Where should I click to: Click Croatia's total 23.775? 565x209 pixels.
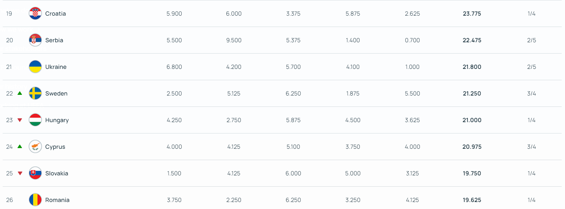[472, 14]
